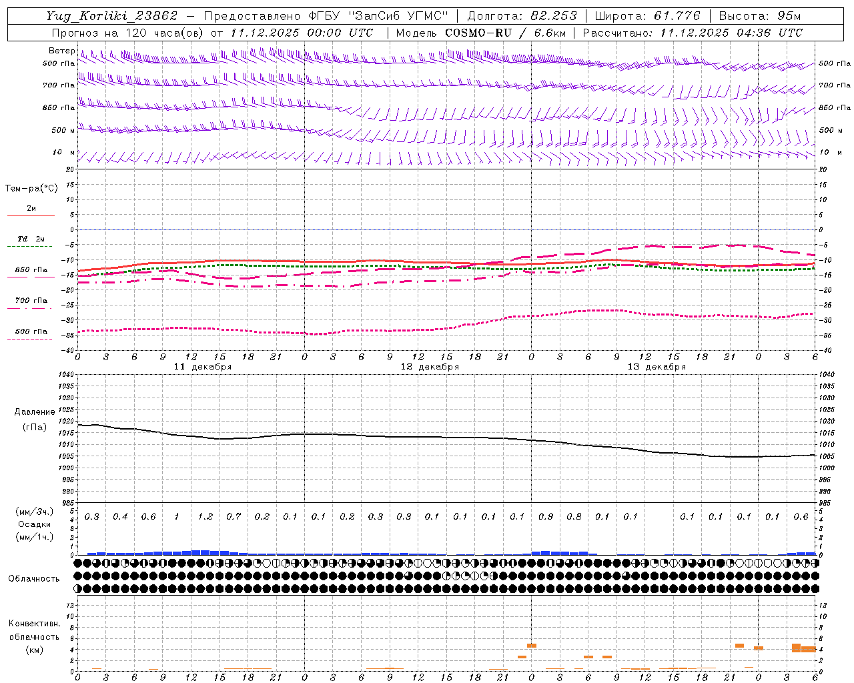Viewport: 854px width, 683px height.
Task: Click the Модель COSMO-RU / 6.6км text
Action: click(481, 33)
